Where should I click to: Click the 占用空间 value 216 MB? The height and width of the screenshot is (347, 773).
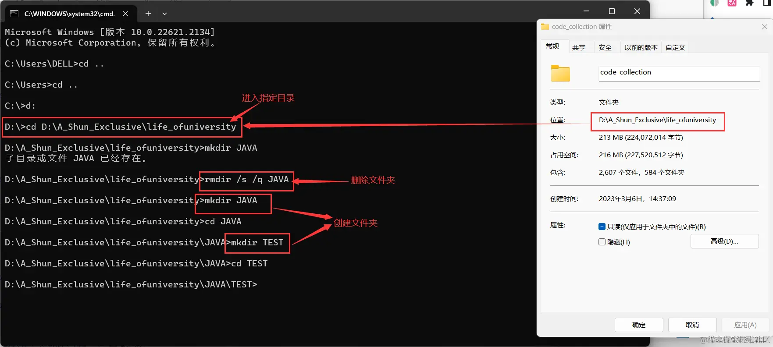641,155
